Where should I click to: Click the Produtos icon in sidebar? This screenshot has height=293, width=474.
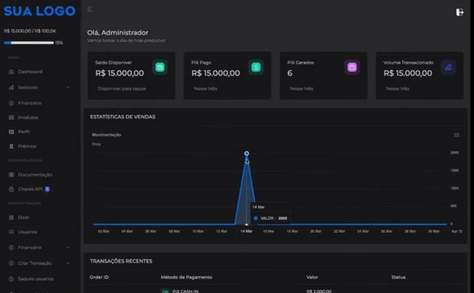tap(11, 118)
